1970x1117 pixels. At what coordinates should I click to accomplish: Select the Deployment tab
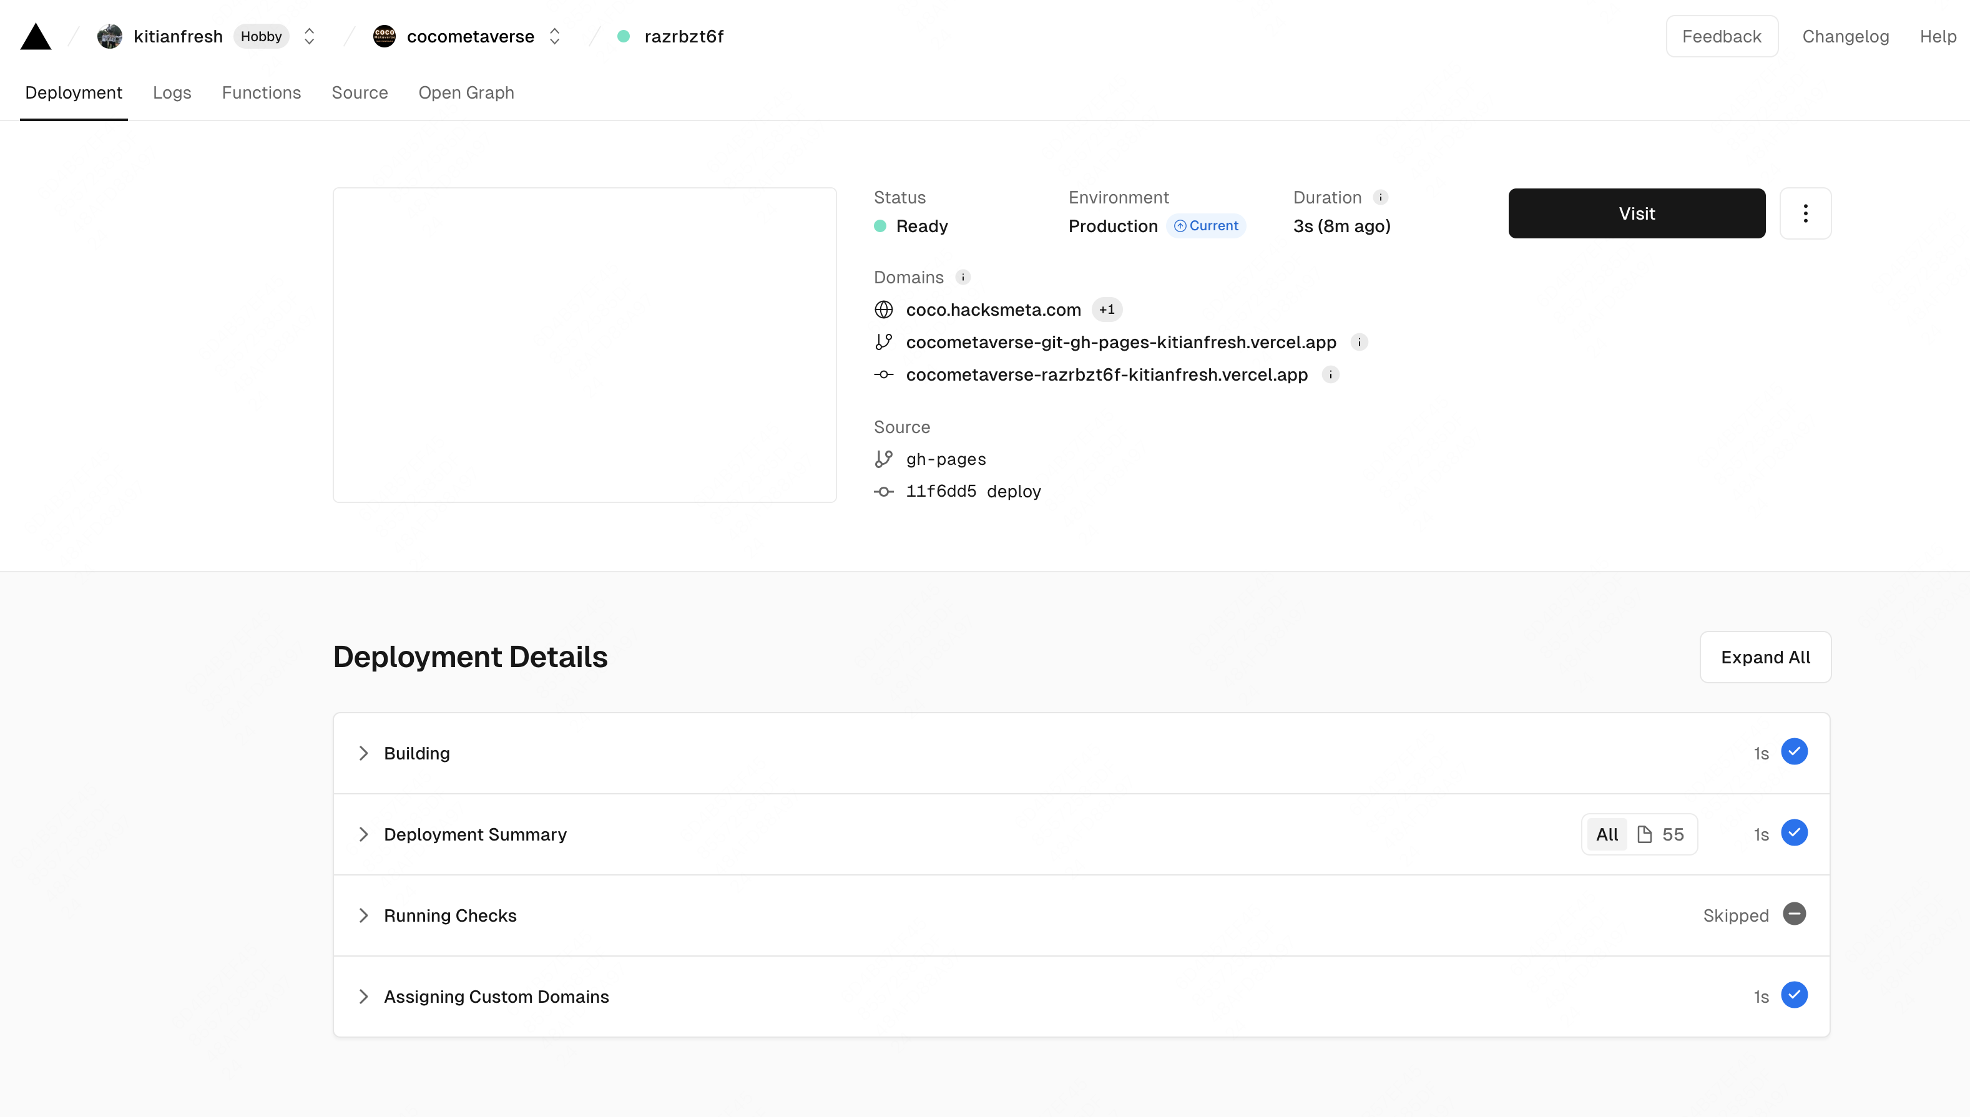74,93
